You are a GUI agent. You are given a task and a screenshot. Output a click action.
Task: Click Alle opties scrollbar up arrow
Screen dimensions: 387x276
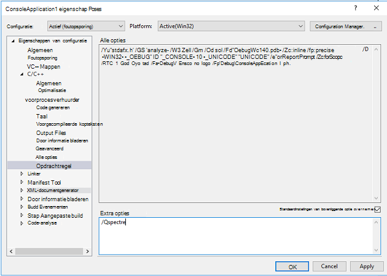(x=376, y=50)
